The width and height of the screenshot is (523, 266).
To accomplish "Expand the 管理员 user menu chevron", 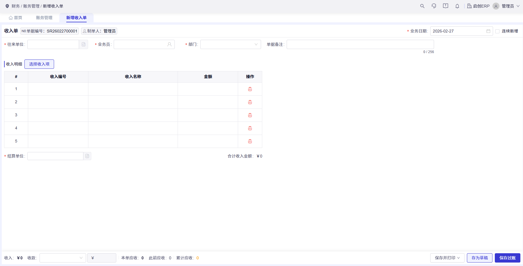I will click(x=518, y=6).
